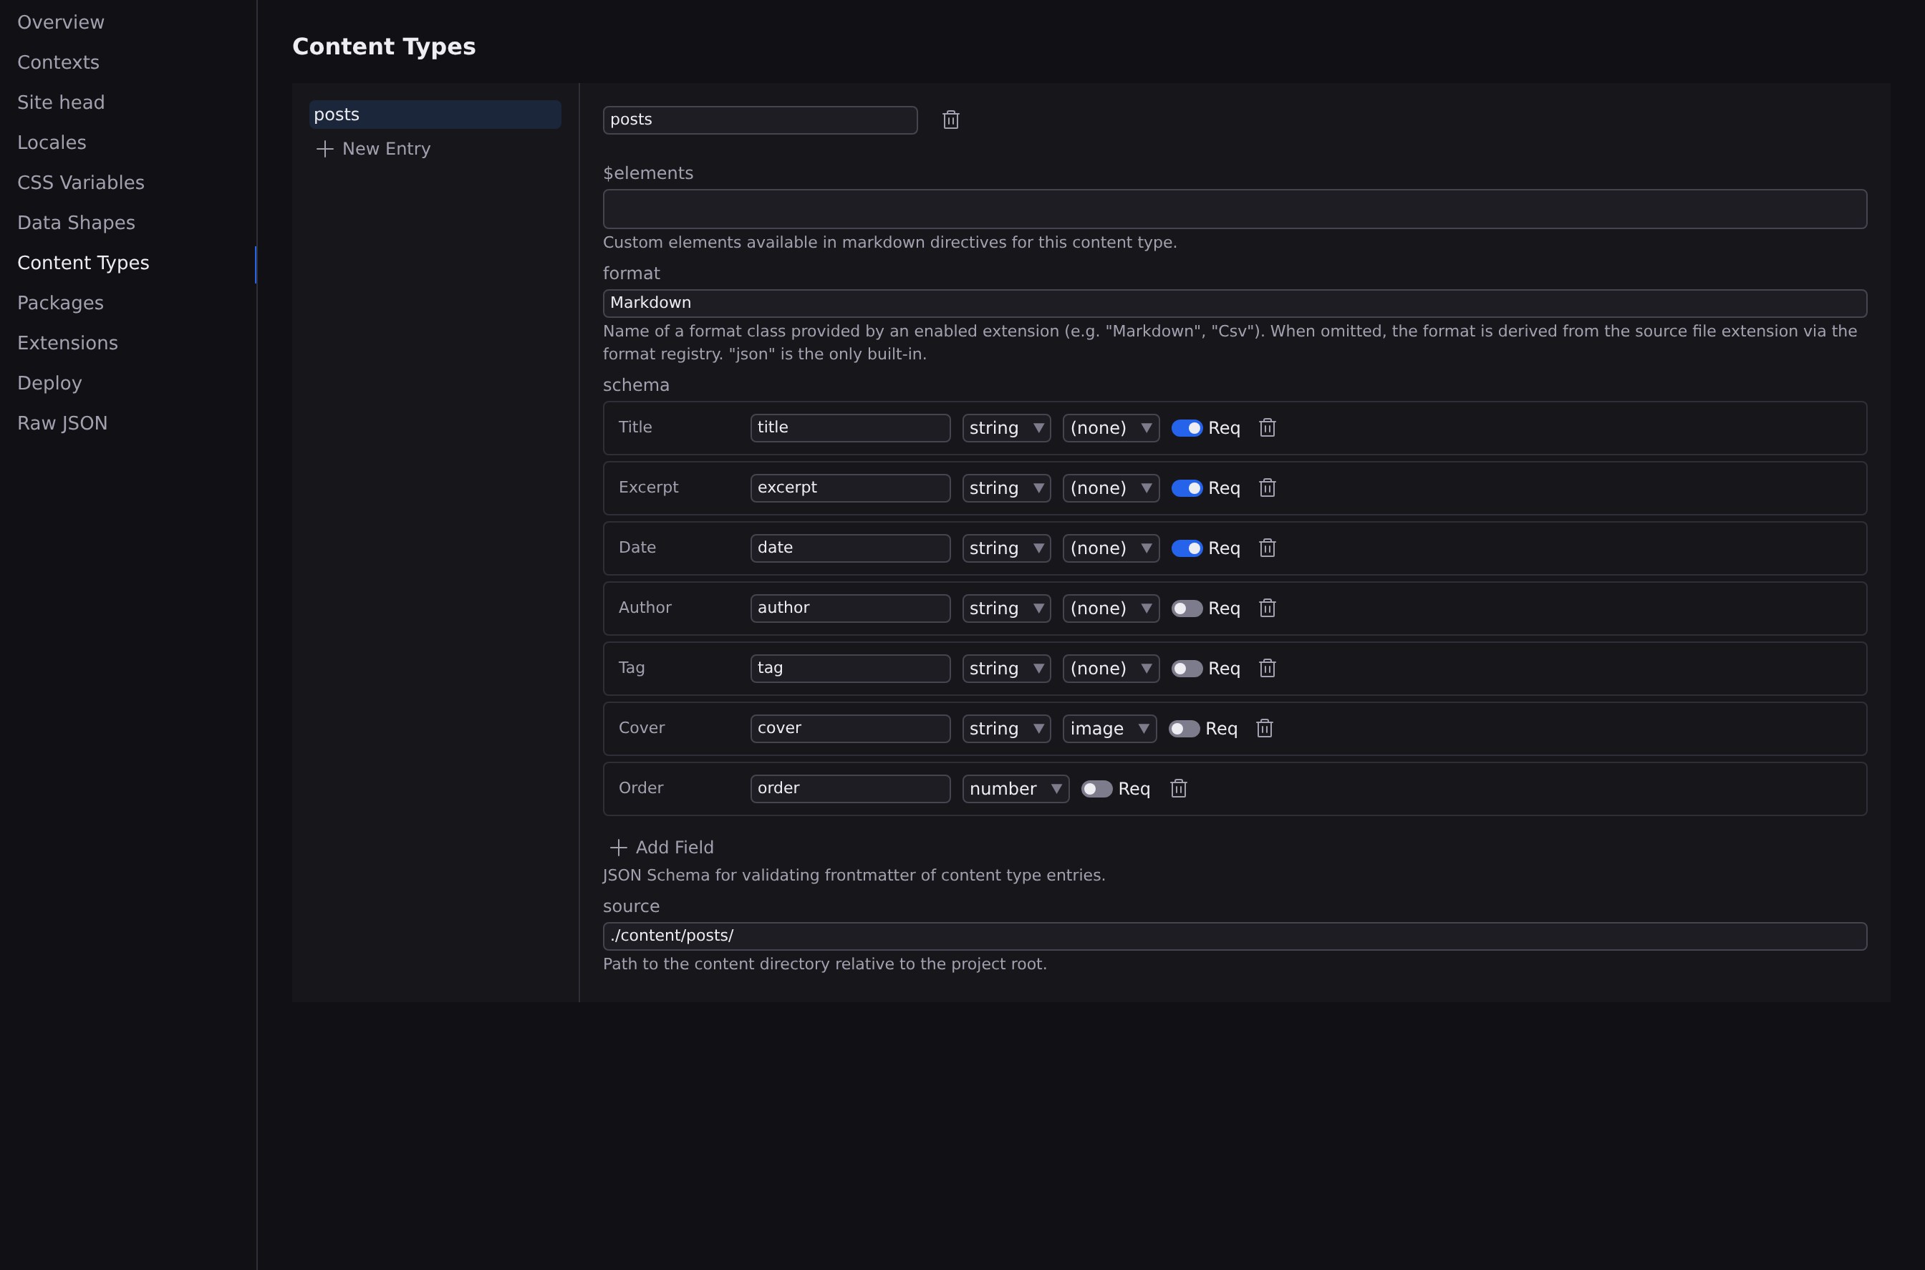The image size is (1925, 1270).
Task: Click the excerpt key input
Action: (850, 488)
